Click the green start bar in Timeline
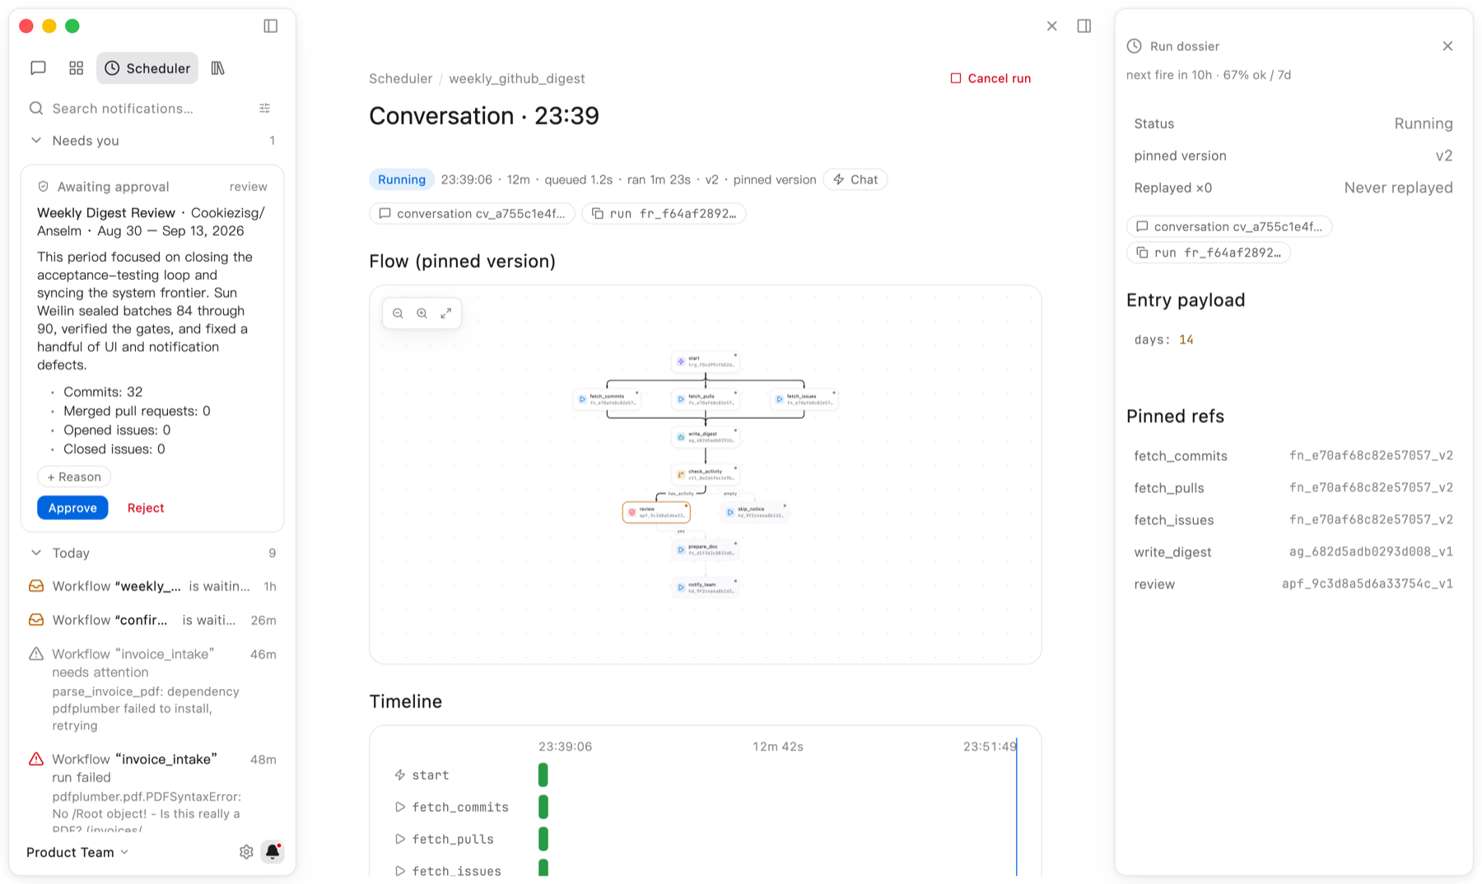Viewport: 1482px width, 884px height. click(543, 775)
